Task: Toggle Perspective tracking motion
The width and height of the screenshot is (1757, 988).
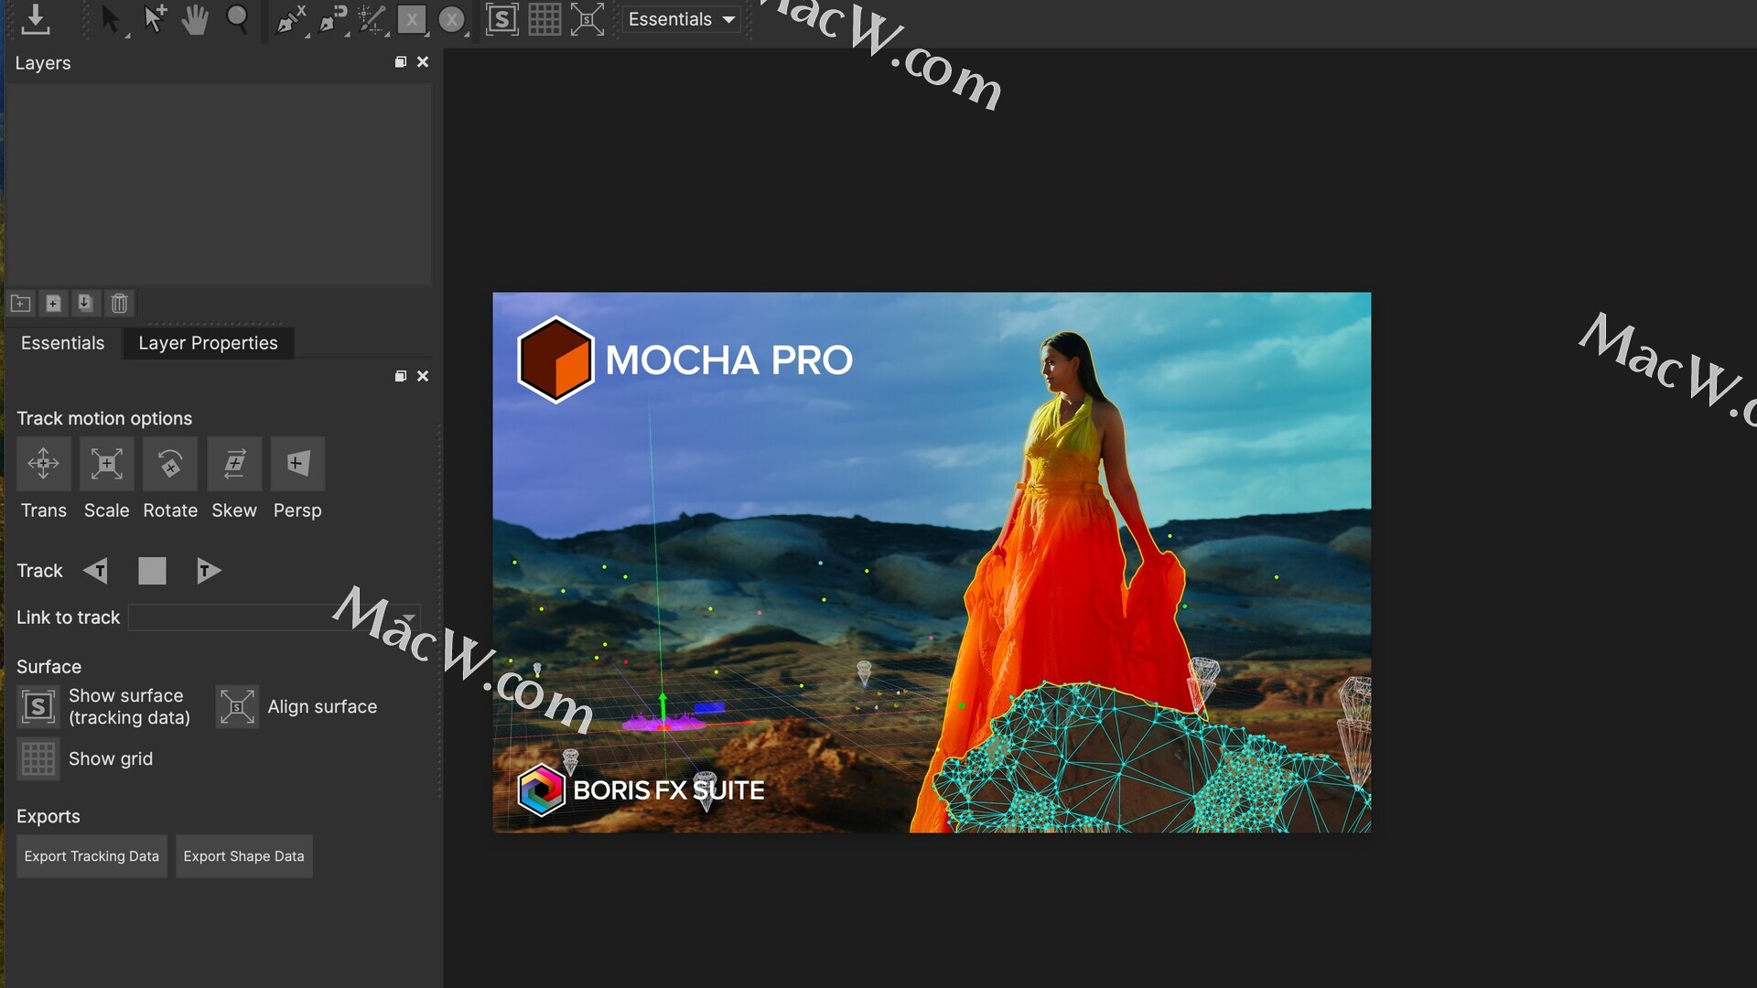Action: coord(297,464)
